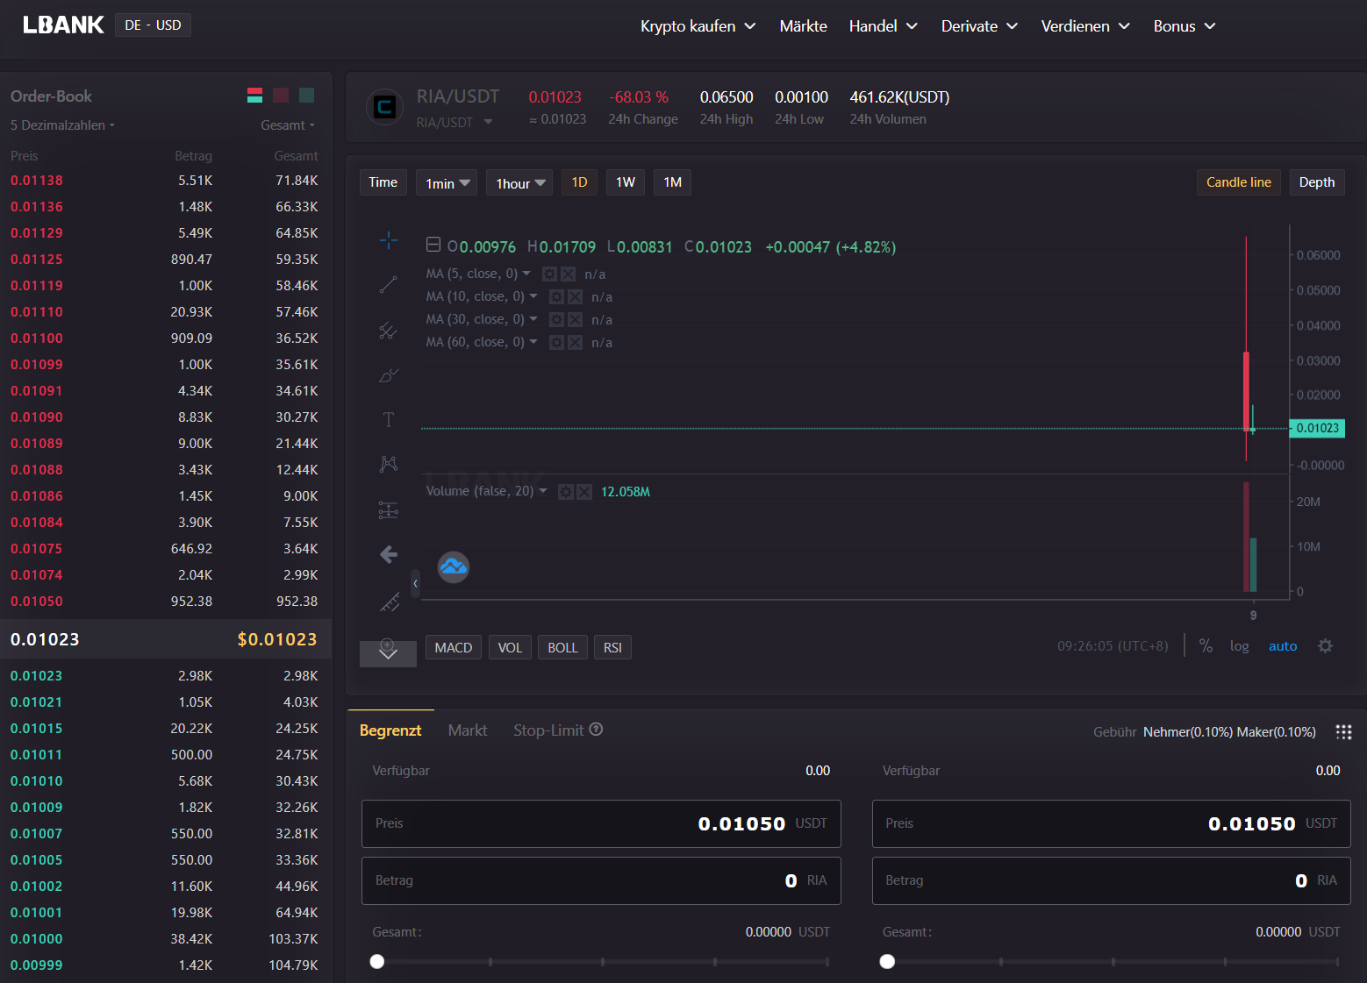1367x983 pixels.
Task: Collapse the drawing toolbar side handle
Action: (x=415, y=583)
